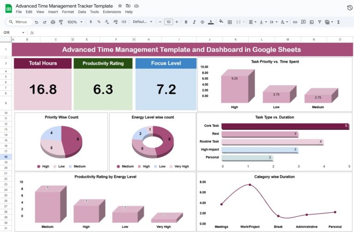Screen dimensions: 354x232
Task: Toggle strikethrough formatting
Action: 202,22
